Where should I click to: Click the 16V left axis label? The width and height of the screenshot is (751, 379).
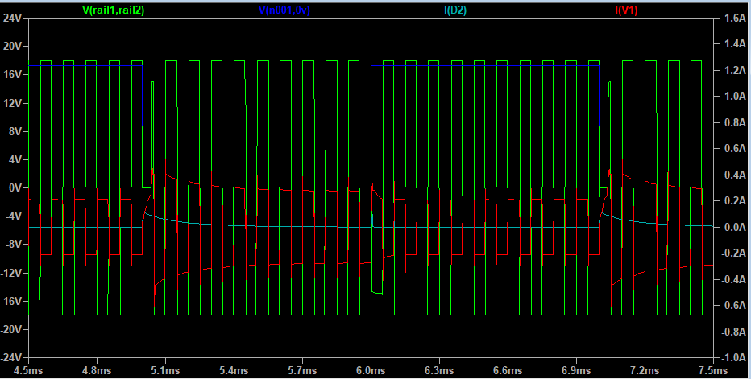click(x=12, y=75)
